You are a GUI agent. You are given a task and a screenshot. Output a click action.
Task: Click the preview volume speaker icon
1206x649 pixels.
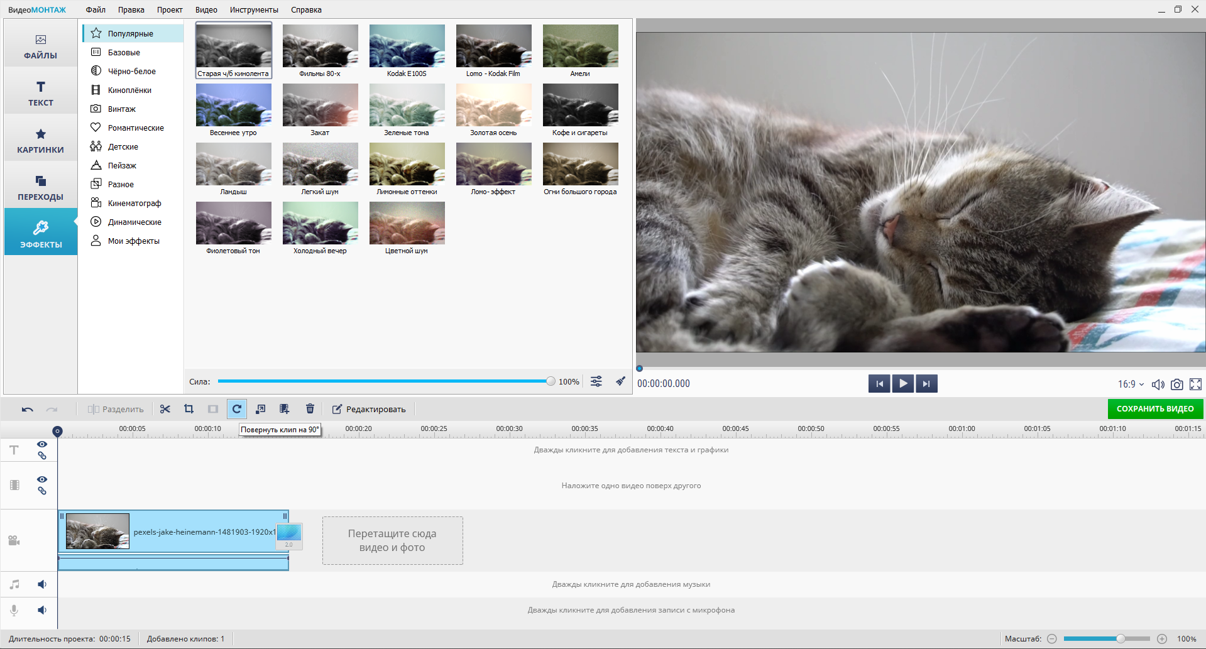click(1158, 384)
